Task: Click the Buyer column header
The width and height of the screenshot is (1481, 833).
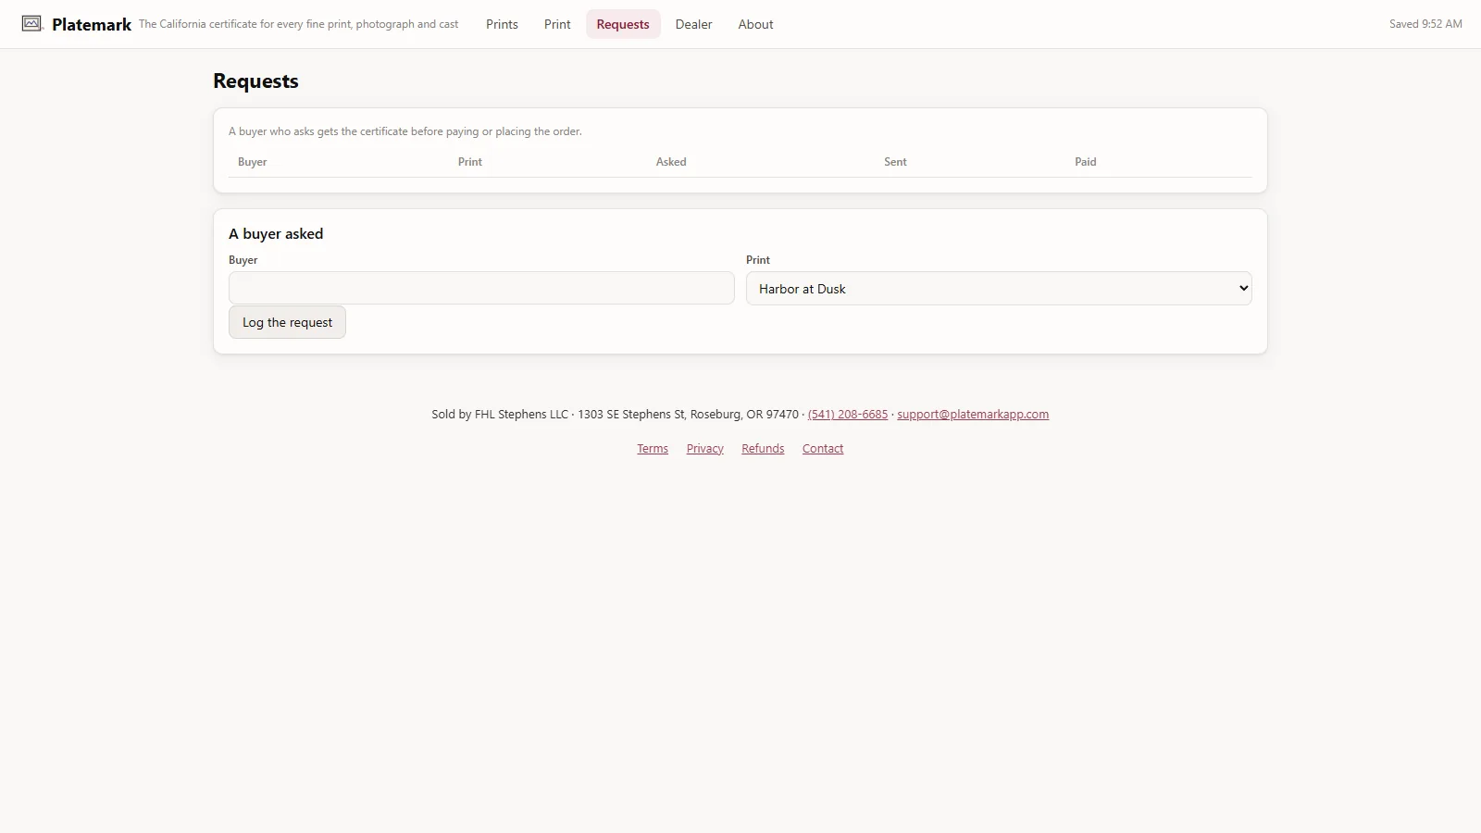Action: tap(252, 162)
